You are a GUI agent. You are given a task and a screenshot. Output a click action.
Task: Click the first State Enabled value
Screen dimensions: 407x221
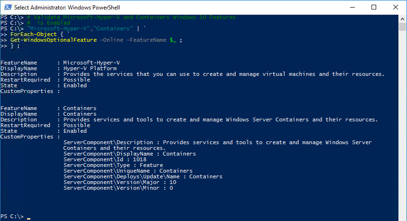coord(75,85)
